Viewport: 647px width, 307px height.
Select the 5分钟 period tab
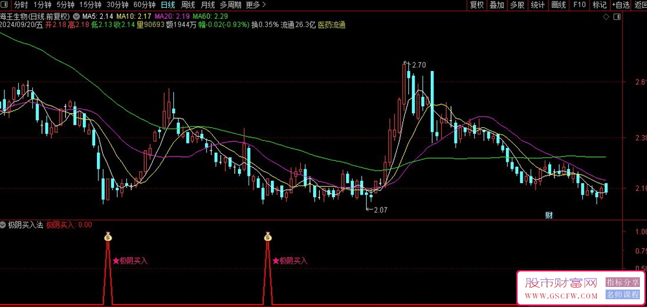65,5
